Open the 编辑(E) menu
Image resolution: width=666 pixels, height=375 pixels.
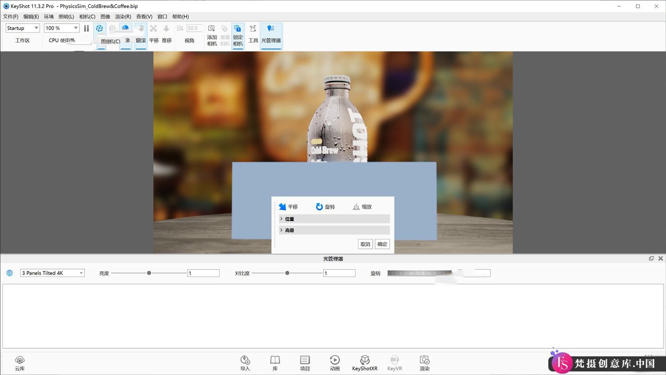pyautogui.click(x=31, y=16)
